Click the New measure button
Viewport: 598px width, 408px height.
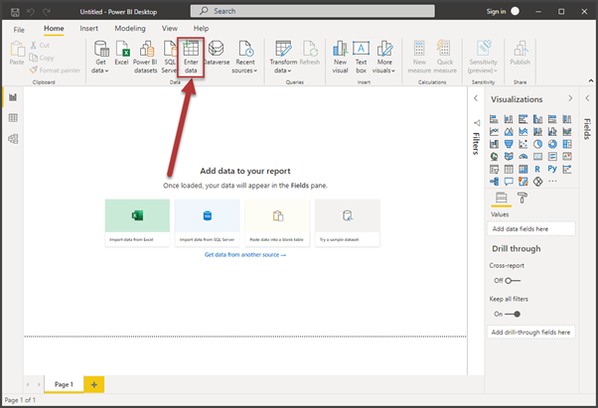pyautogui.click(x=419, y=58)
